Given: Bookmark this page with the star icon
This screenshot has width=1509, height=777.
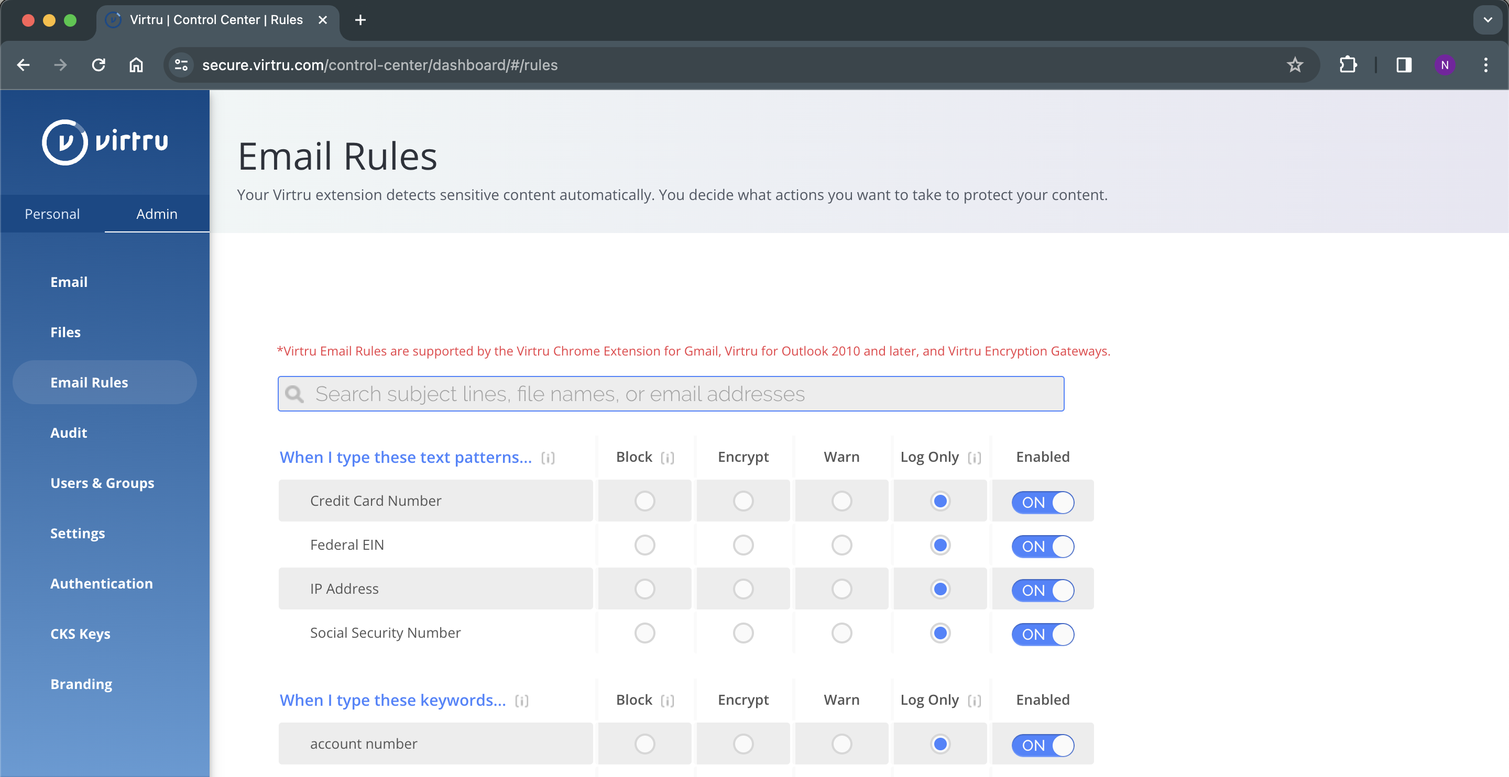Looking at the screenshot, I should (x=1295, y=65).
